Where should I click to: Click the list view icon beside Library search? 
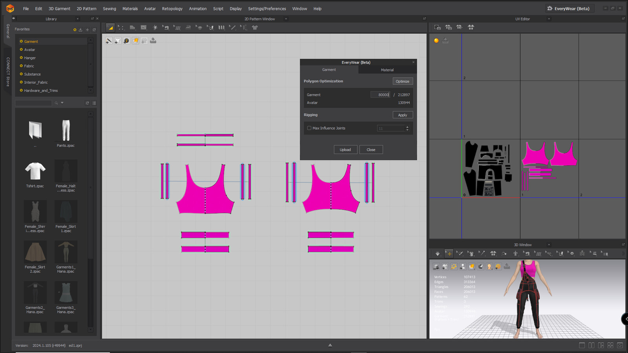(94, 103)
